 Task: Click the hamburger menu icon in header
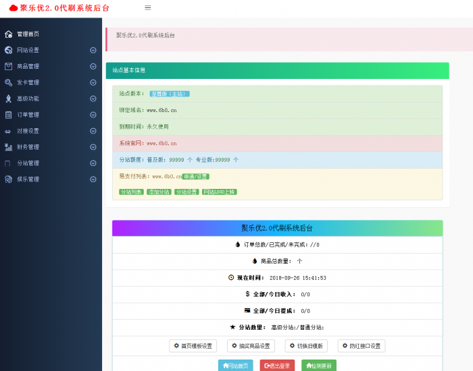tap(148, 8)
